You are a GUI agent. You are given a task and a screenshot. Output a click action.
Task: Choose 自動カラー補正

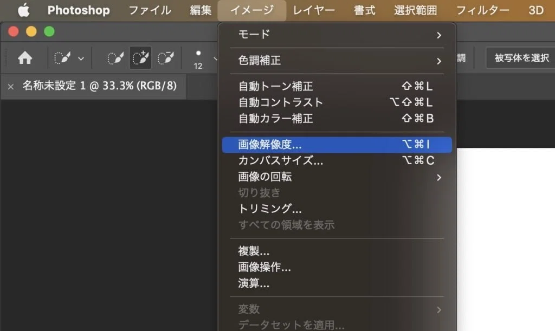coord(337,119)
